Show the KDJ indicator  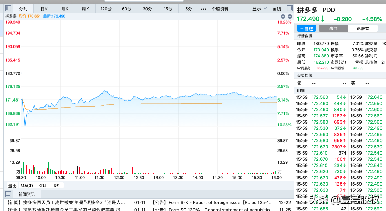42,186
